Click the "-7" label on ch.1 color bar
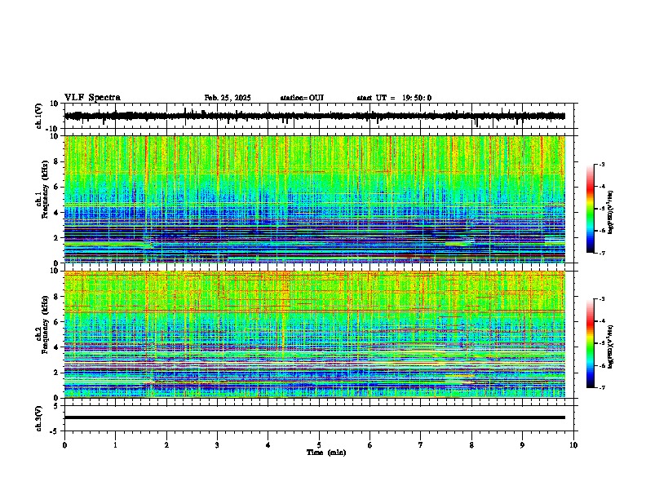Image resolution: width=646 pixels, height=499 pixels. [x=602, y=253]
